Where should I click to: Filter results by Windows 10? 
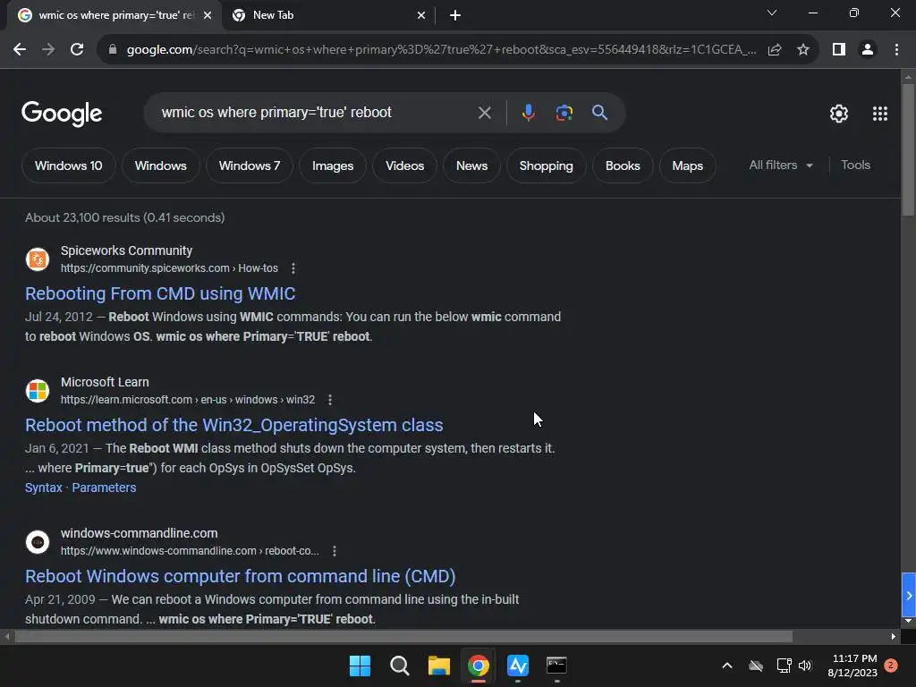point(68,165)
